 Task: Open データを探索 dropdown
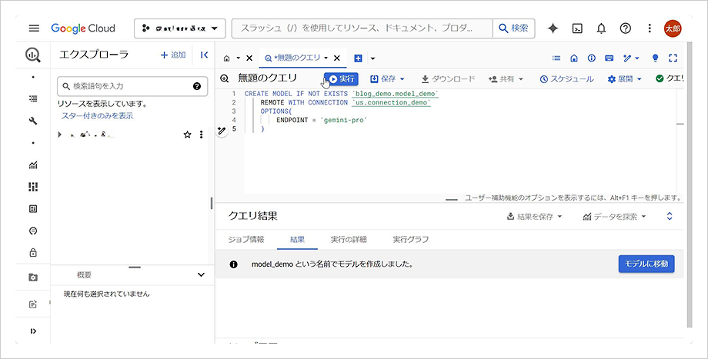pyautogui.click(x=615, y=217)
